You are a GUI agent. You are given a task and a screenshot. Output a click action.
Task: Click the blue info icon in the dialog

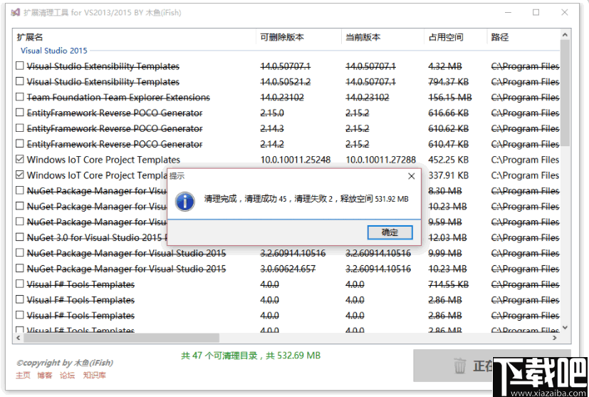(184, 202)
